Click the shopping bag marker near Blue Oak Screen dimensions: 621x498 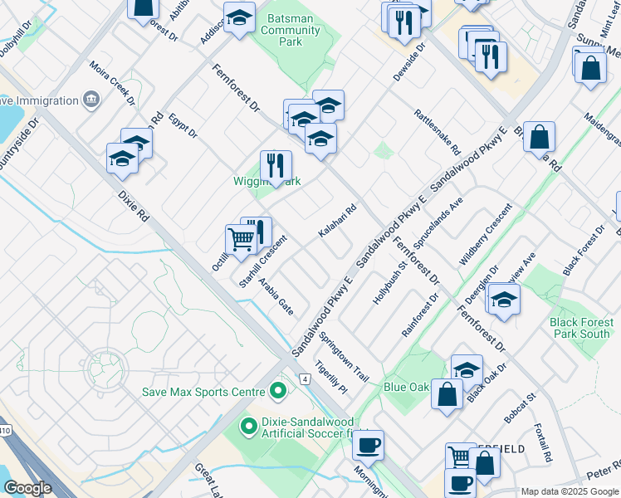[x=447, y=393]
